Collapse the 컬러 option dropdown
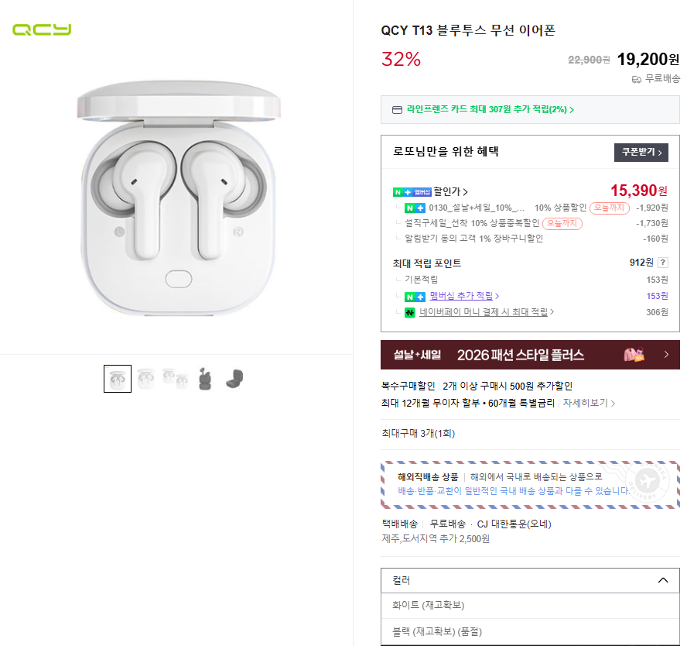 point(662,579)
